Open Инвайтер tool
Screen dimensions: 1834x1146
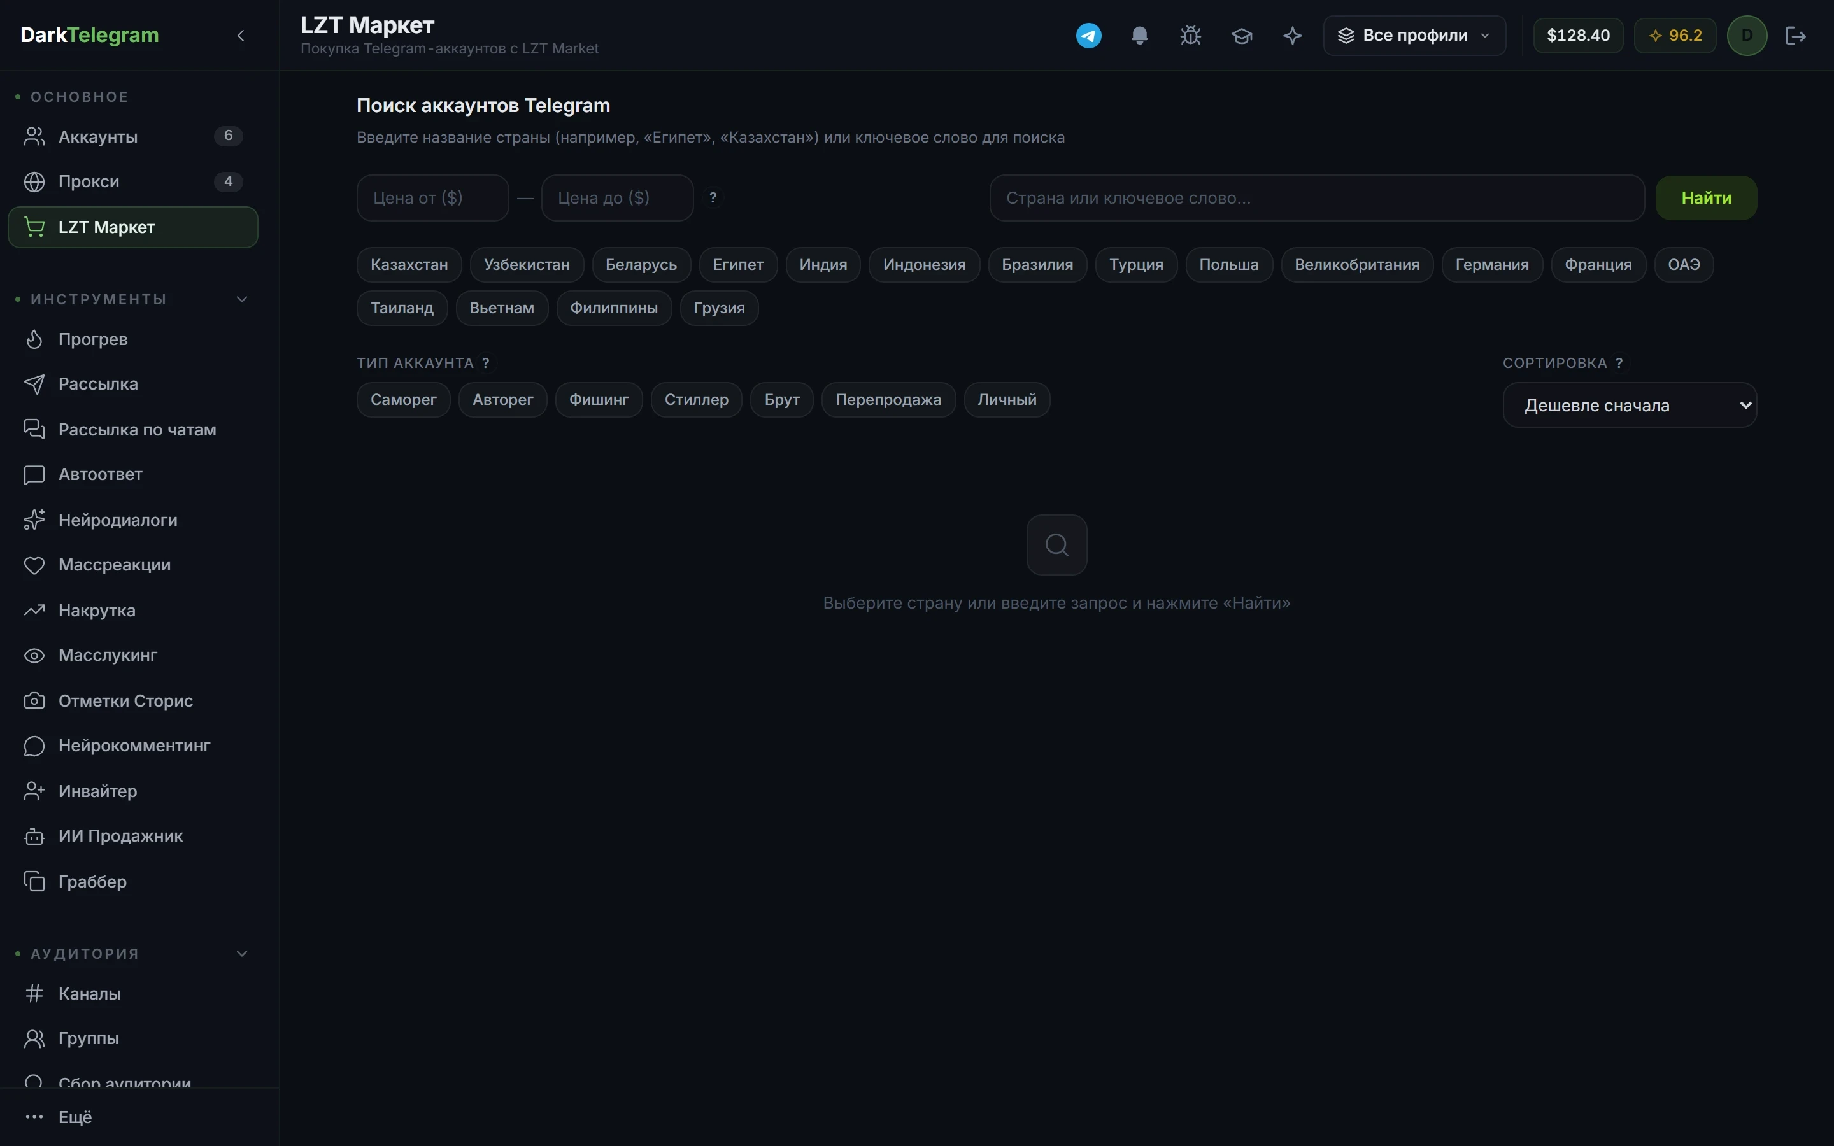[132, 791]
